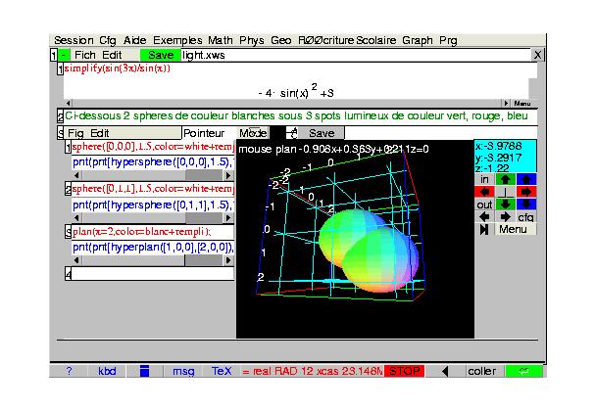Open the Mode dropdown in figure toolbar

[254, 133]
